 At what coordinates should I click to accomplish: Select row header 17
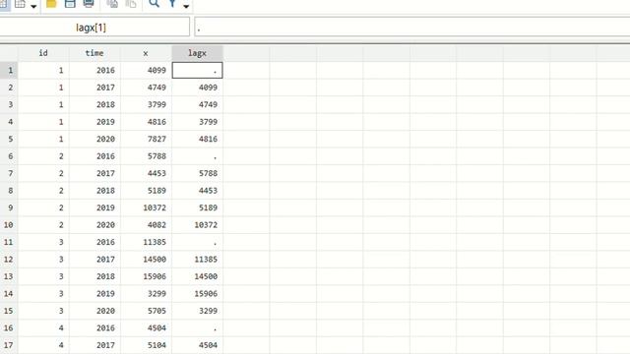[9, 345]
